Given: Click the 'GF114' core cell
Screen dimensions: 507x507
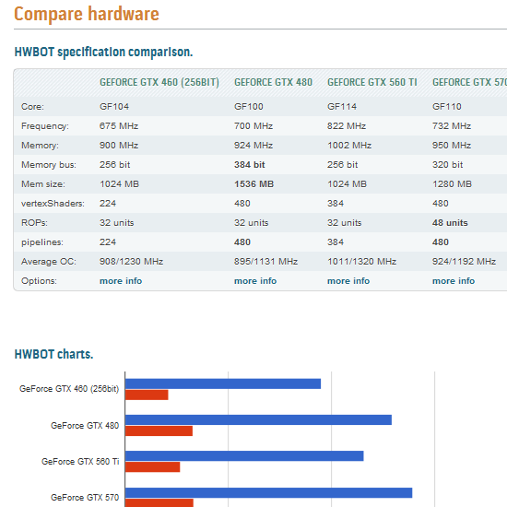Looking at the screenshot, I should tap(342, 106).
